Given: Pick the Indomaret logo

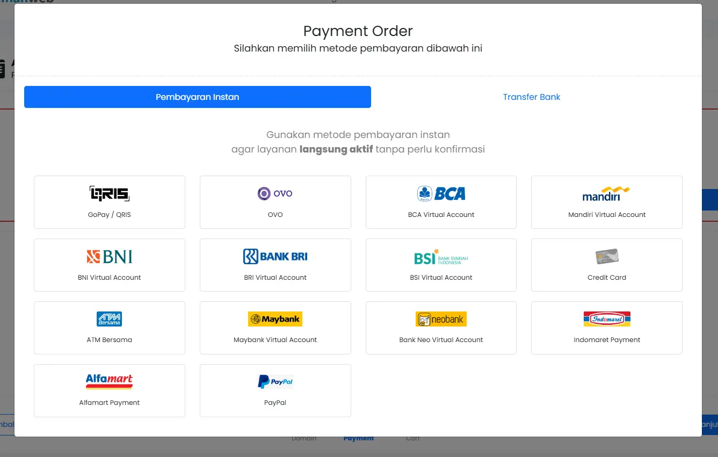Looking at the screenshot, I should click(x=607, y=319).
